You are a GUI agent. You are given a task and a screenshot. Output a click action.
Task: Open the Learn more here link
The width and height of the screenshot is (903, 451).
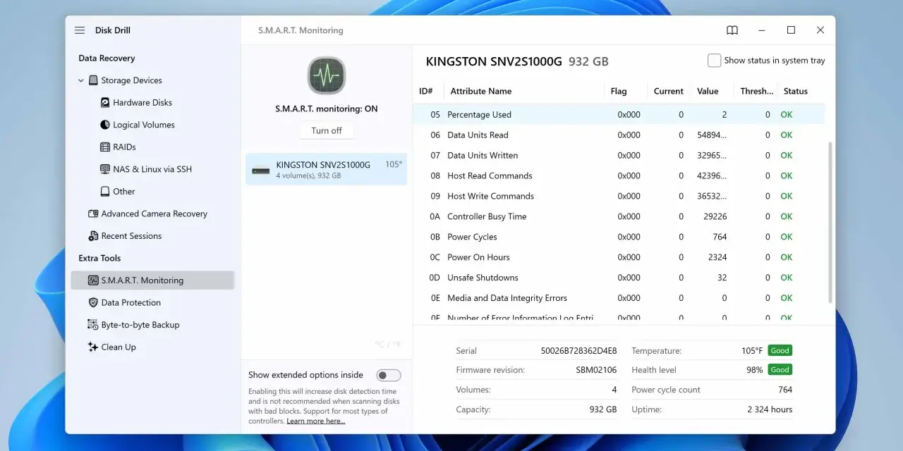(x=315, y=421)
